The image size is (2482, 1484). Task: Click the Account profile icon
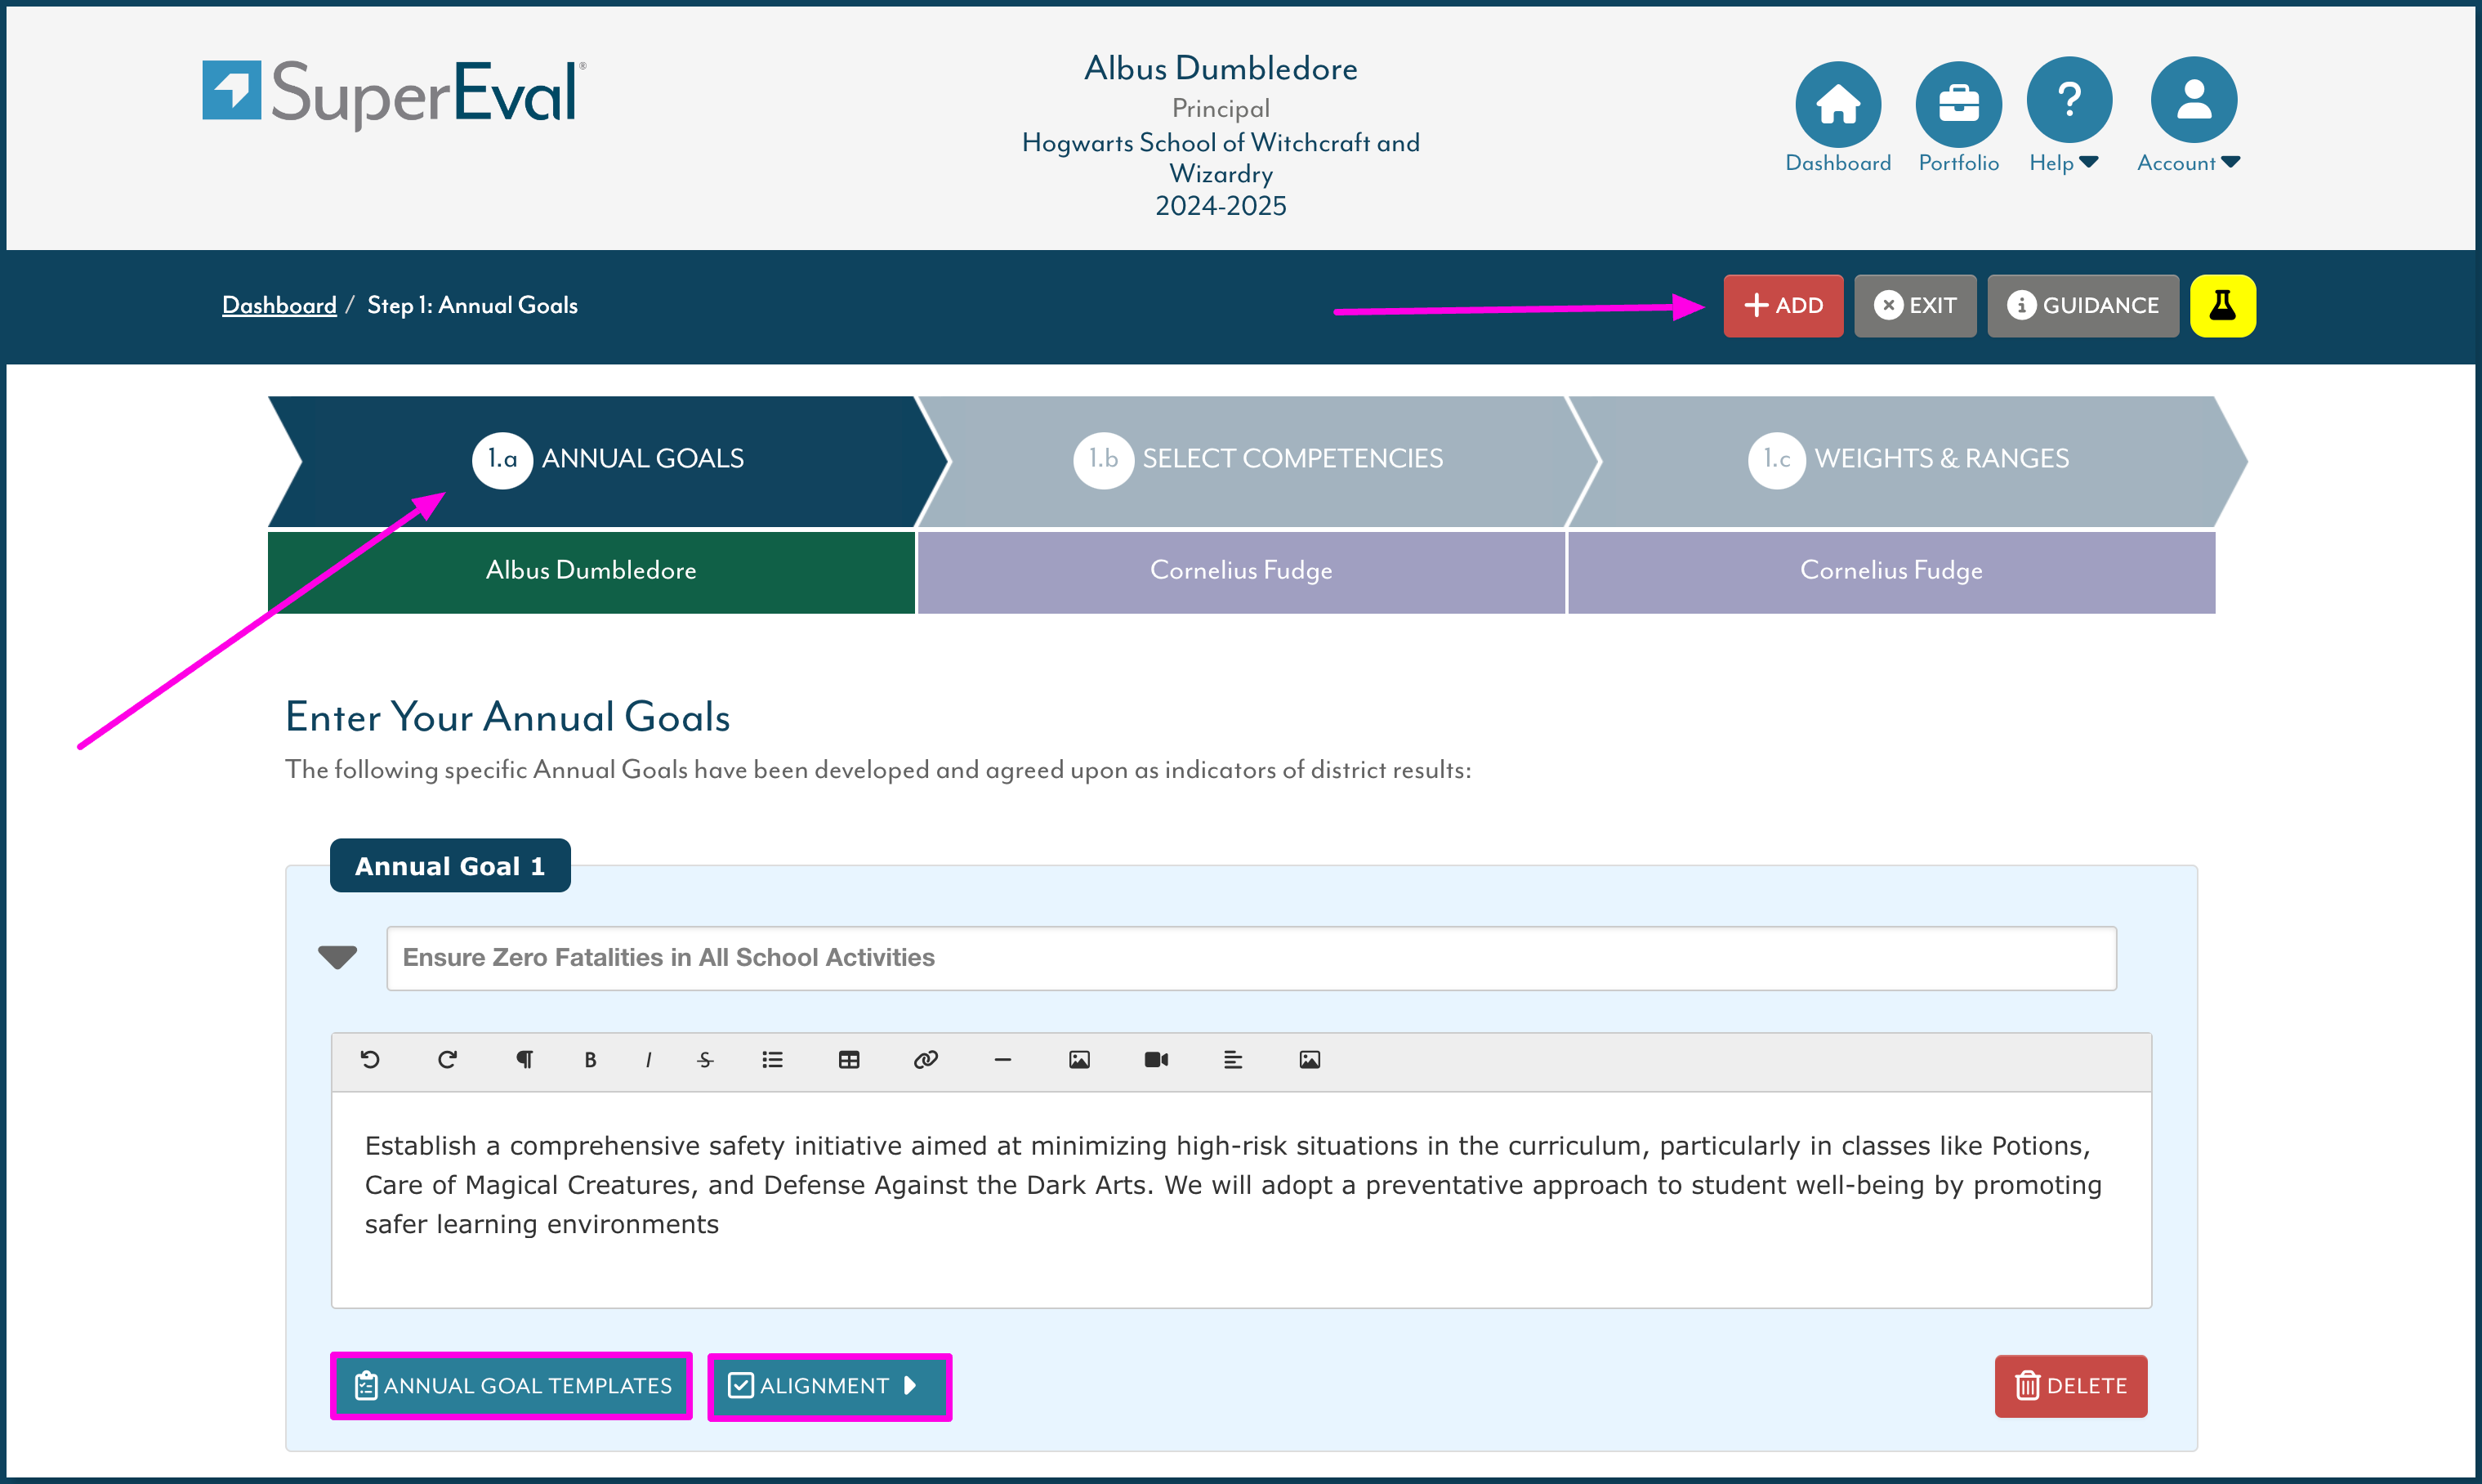(x=2193, y=100)
